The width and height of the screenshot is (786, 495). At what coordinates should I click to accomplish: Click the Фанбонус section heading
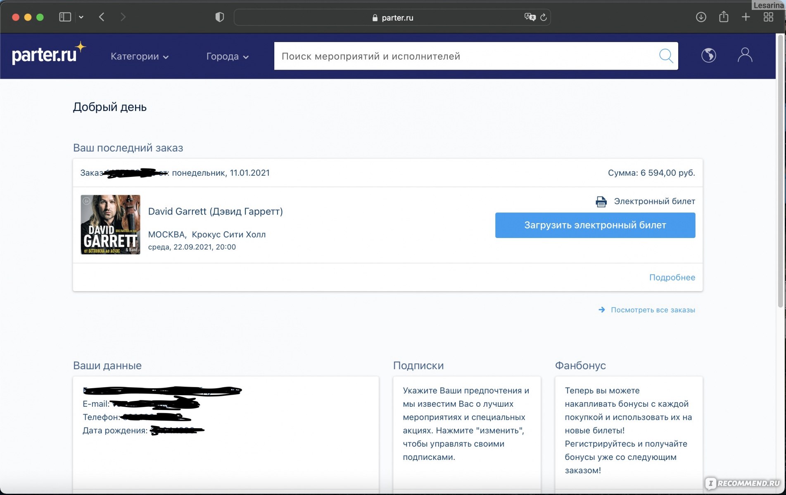tap(580, 365)
